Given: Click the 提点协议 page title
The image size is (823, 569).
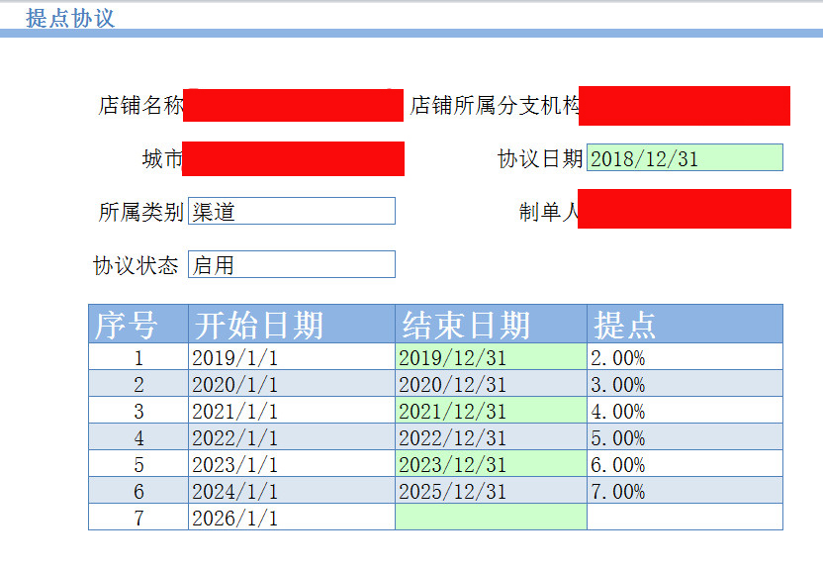Looking at the screenshot, I should coord(70,18).
